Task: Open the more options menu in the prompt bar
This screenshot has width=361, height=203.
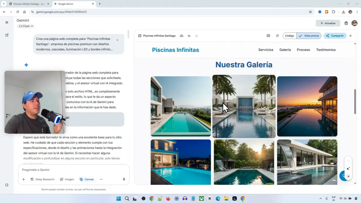Action: pos(101,179)
